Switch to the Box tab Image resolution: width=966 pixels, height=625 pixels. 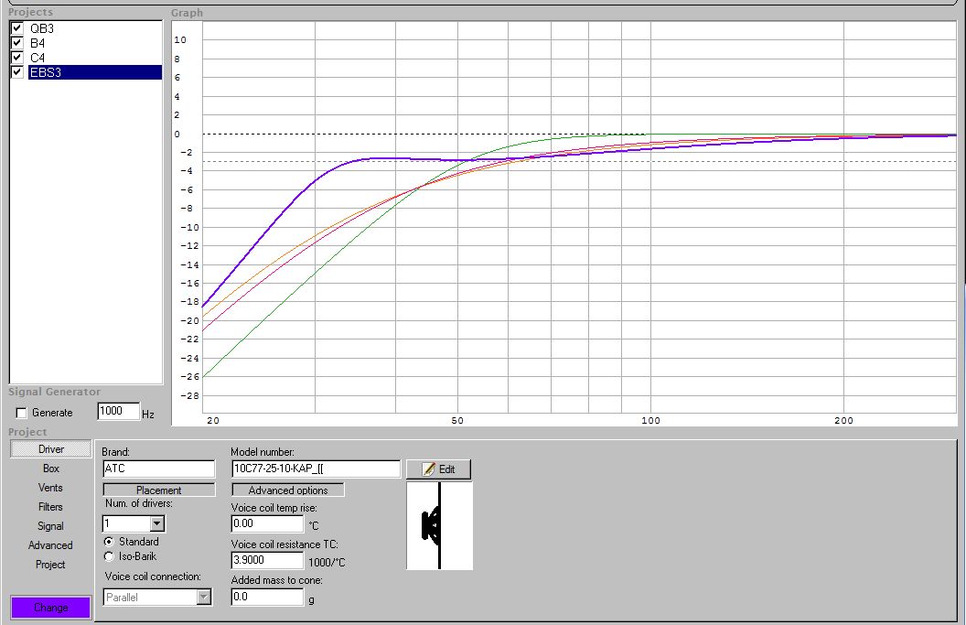tap(50, 469)
